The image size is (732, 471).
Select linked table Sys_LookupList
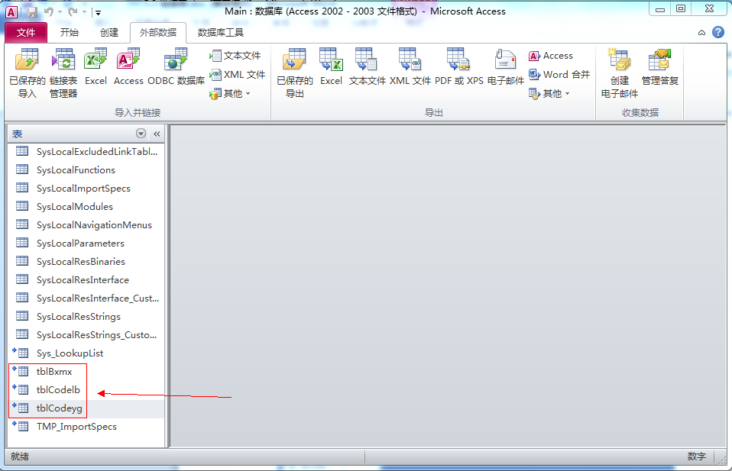click(86, 353)
